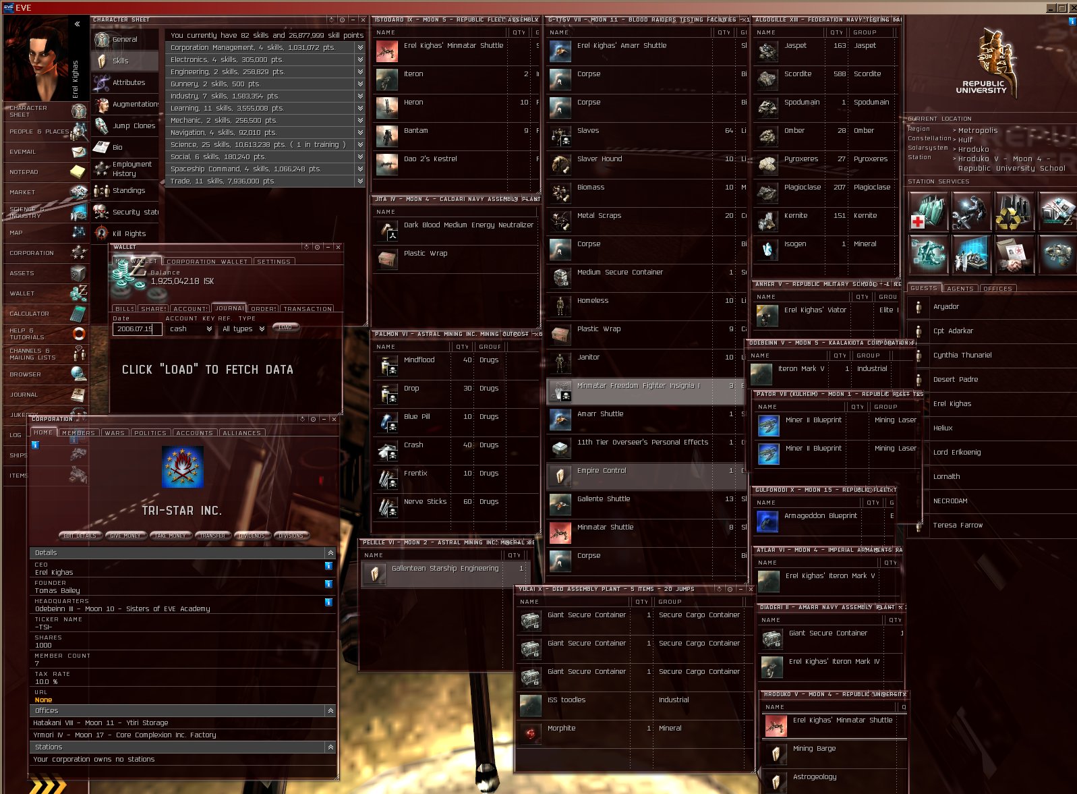The image size is (1077, 794).
Task: Open the Members tab in Corporation window
Action: click(x=79, y=433)
